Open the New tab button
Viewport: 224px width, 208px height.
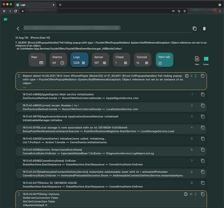(164, 60)
